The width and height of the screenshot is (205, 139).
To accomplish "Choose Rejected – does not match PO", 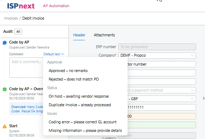I will click(x=74, y=79).
